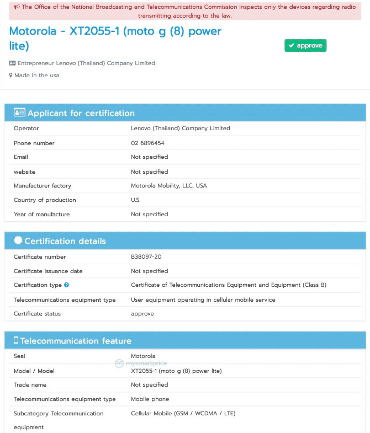Click the certificate seal icon in Certification details header
Image resolution: width=370 pixels, height=433 pixels.
[x=18, y=240]
